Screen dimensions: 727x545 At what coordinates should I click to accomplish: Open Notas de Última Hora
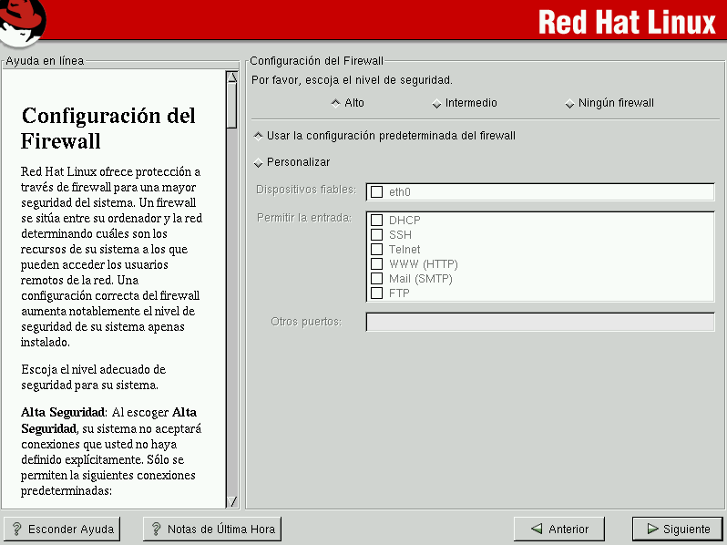coord(212,529)
